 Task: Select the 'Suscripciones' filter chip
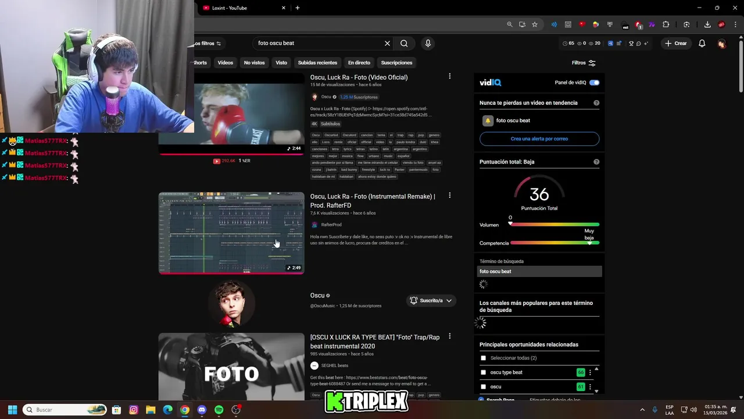[396, 63]
